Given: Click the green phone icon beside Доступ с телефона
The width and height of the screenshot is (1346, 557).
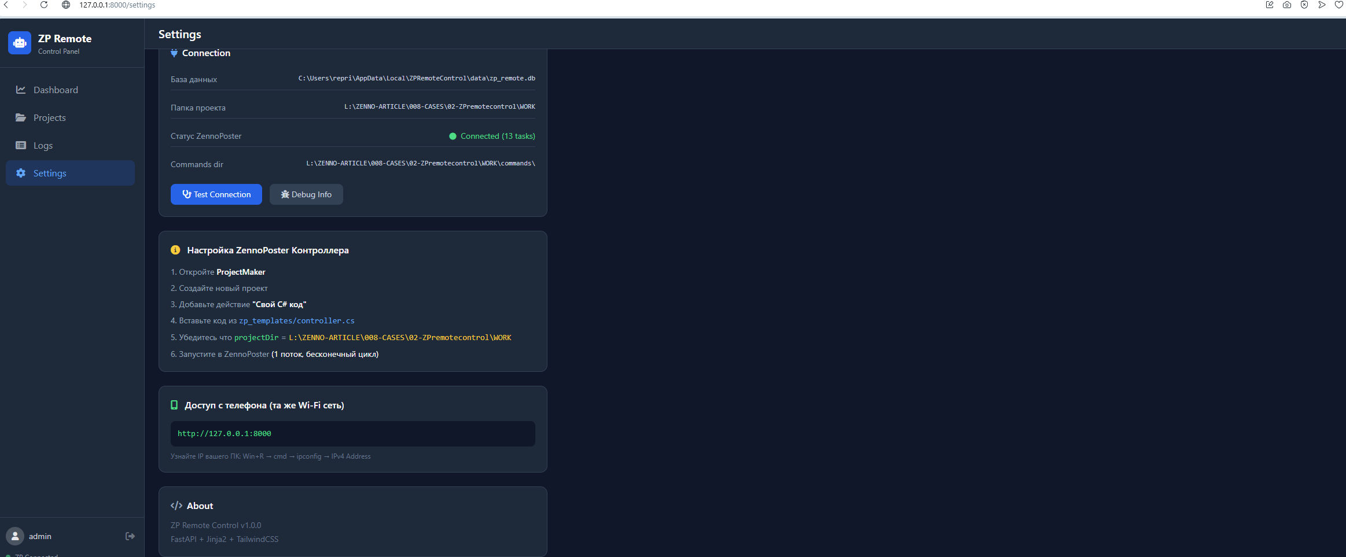Looking at the screenshot, I should [x=174, y=405].
